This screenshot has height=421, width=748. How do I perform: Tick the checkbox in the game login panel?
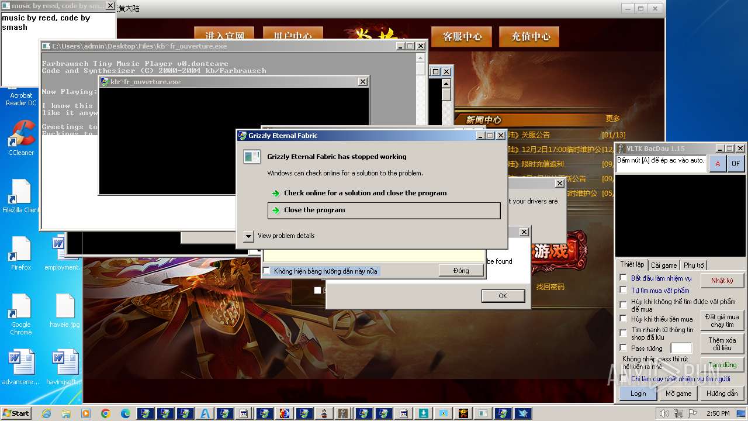point(317,290)
